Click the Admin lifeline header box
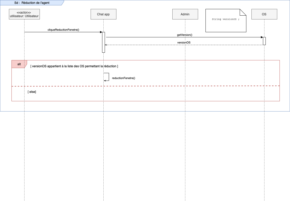 (185, 14)
